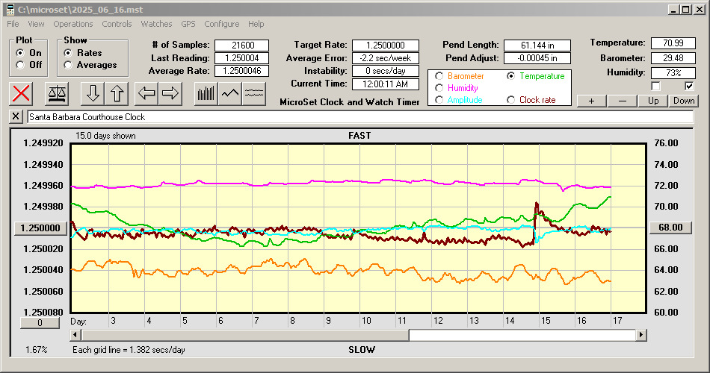710x373 pixels.
Task: Click the # of Samples field
Action: 242,46
